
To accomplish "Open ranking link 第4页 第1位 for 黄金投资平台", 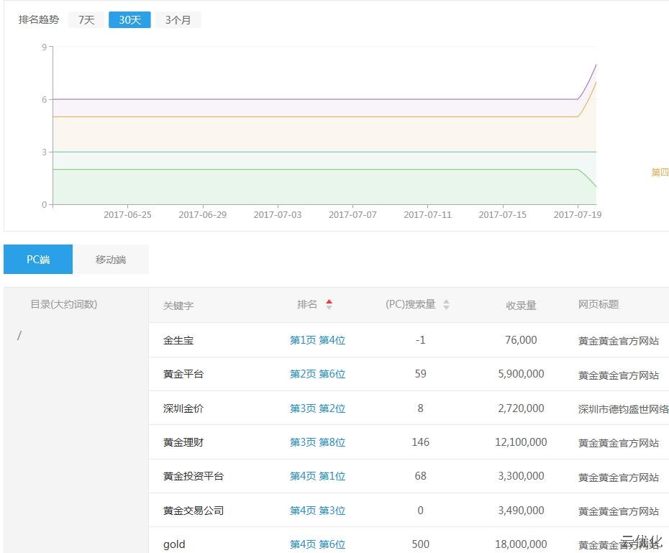I will 317,476.
